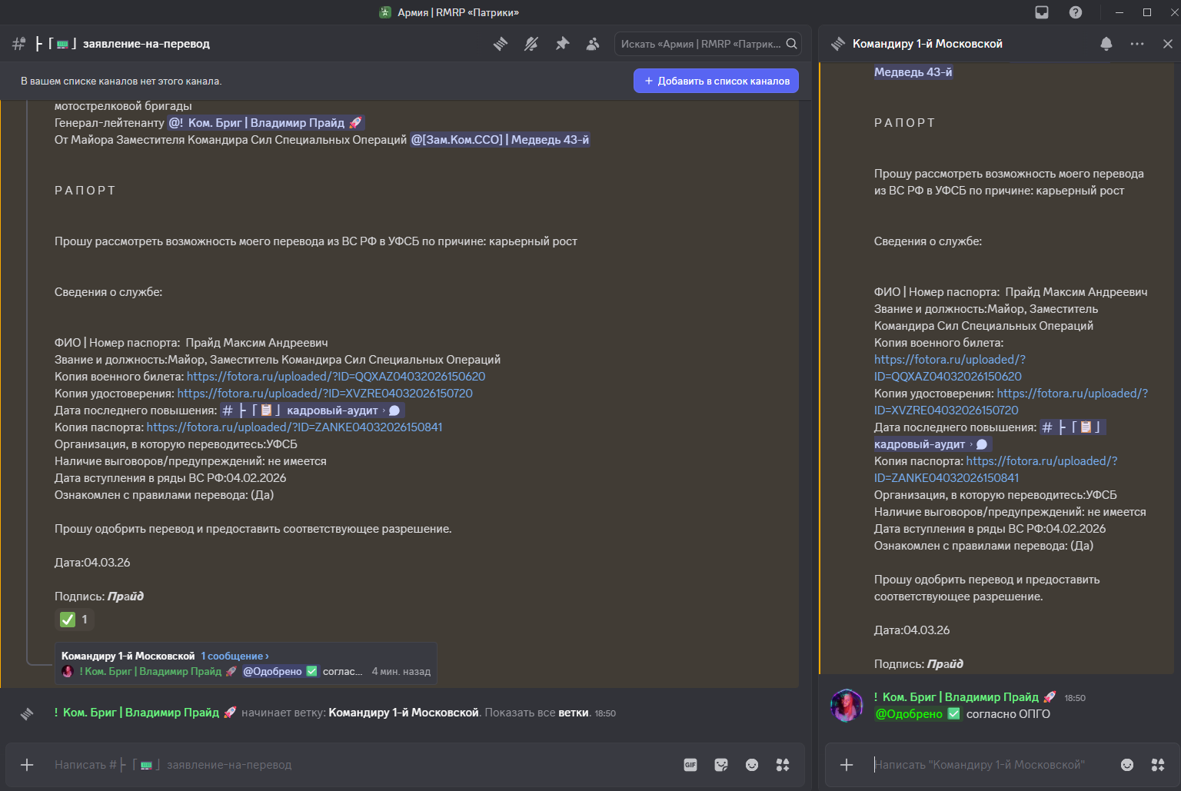
Task: Focus the server search field
Action: (701, 44)
